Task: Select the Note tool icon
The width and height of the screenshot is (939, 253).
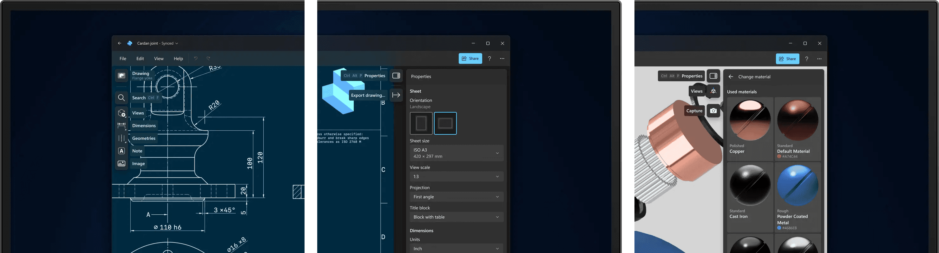Action: (x=121, y=151)
